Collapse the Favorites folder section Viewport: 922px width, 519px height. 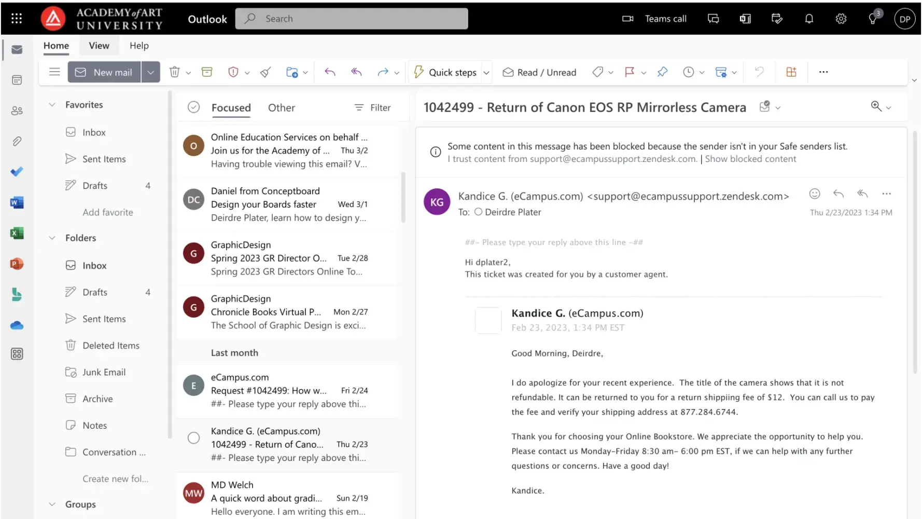tap(52, 105)
